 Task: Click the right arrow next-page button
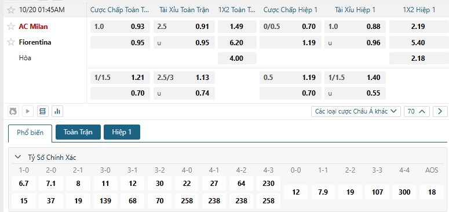click(440, 111)
